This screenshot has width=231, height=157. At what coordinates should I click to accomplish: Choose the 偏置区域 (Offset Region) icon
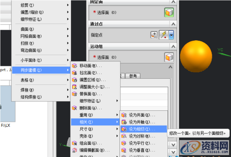[75, 80]
